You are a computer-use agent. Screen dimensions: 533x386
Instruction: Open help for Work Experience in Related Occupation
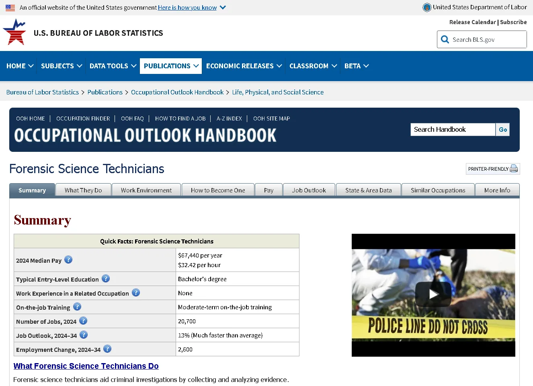coord(136,293)
